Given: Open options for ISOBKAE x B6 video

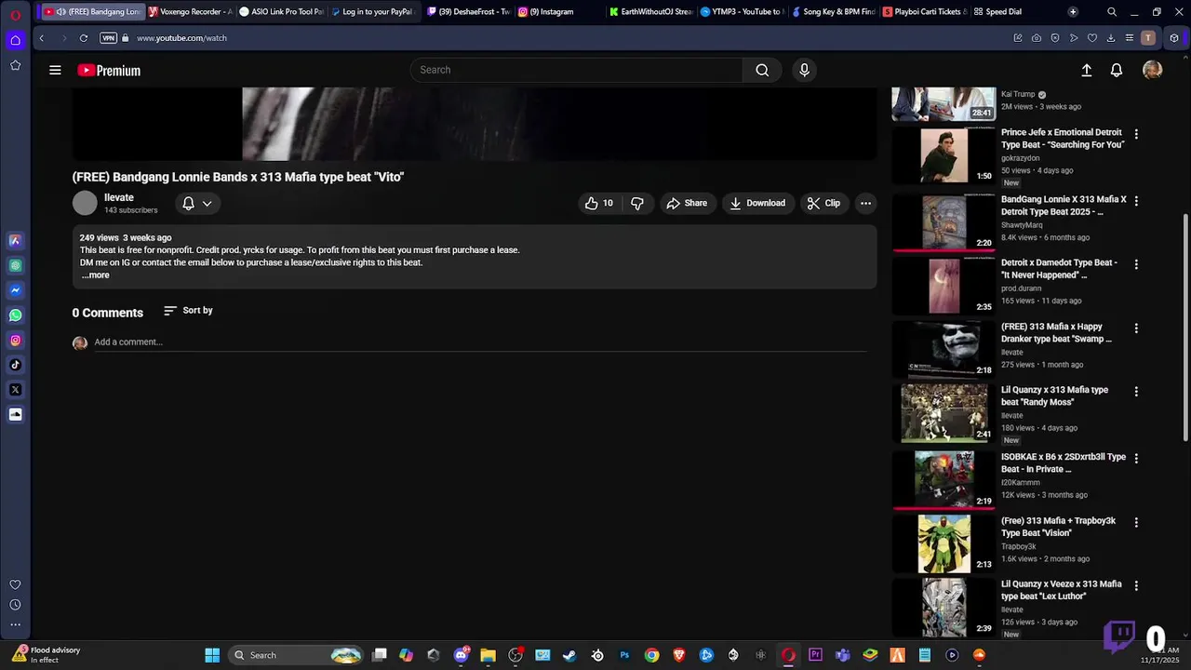Looking at the screenshot, I should click(1136, 459).
